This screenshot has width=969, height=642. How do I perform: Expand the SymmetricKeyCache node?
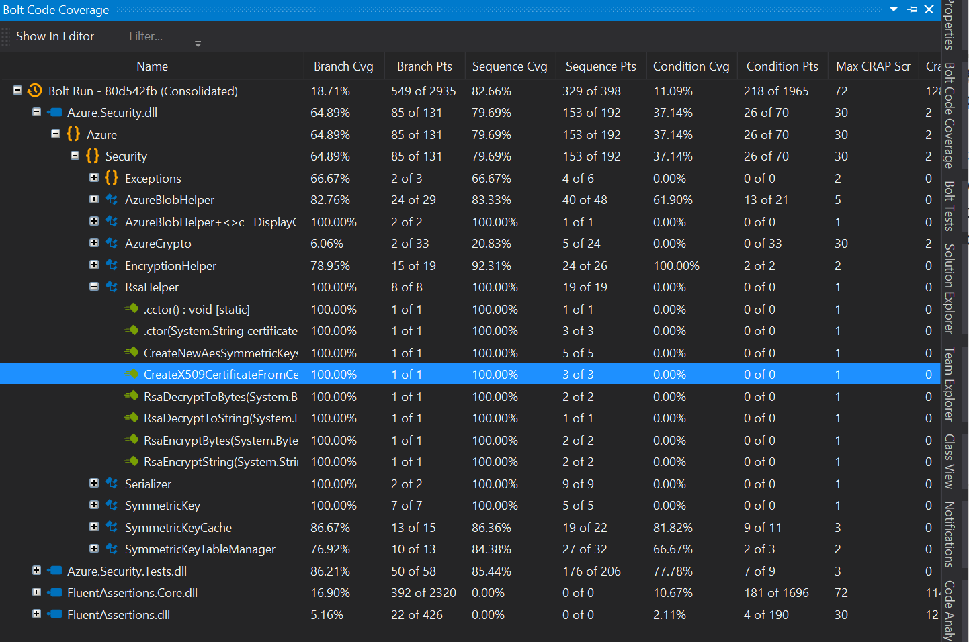(x=94, y=526)
